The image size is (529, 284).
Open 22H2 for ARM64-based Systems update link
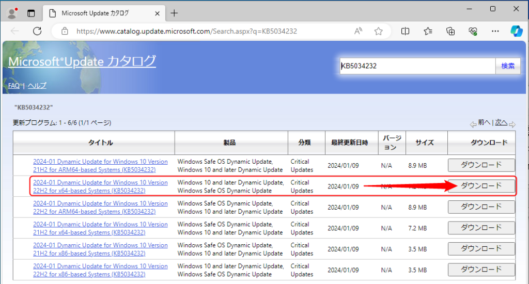click(100, 208)
